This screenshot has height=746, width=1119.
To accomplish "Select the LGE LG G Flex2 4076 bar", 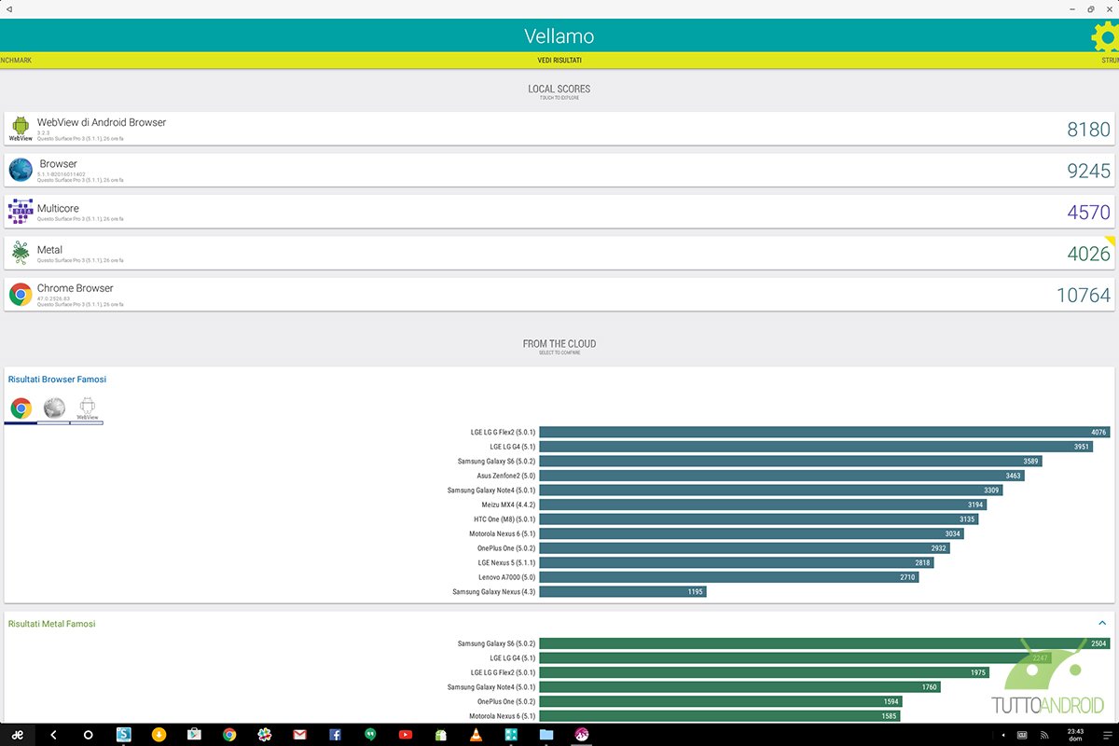I will (824, 432).
